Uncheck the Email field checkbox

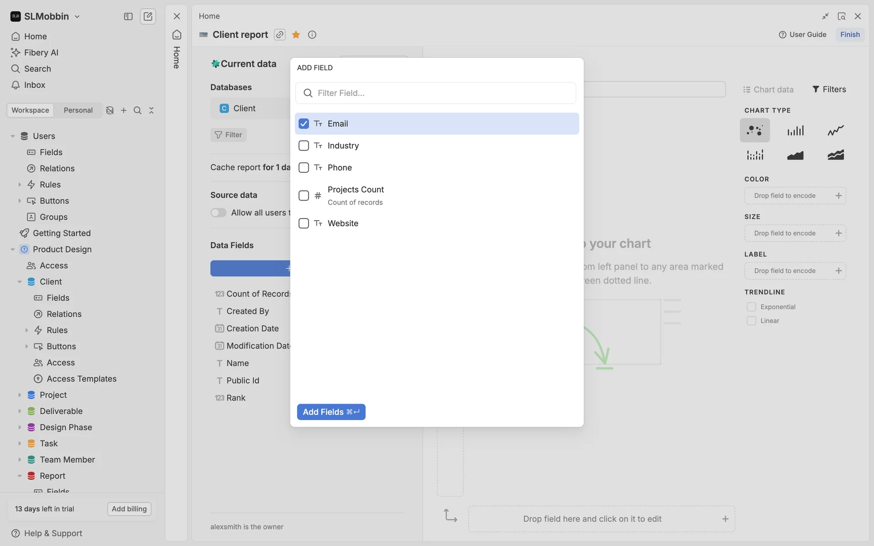(304, 124)
